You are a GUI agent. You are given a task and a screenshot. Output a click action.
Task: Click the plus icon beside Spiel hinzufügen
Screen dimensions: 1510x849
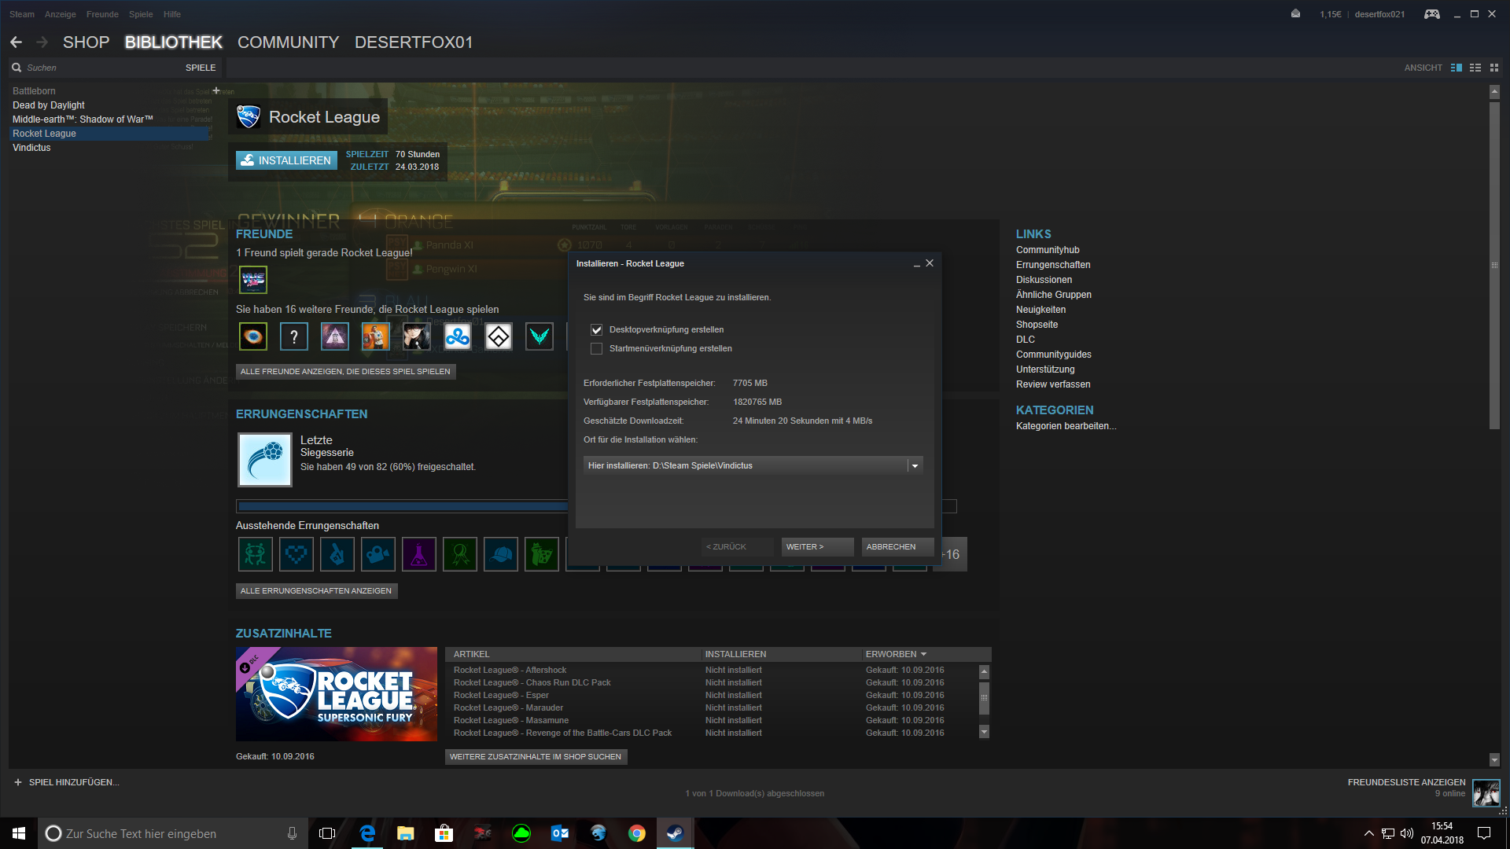pos(18,782)
